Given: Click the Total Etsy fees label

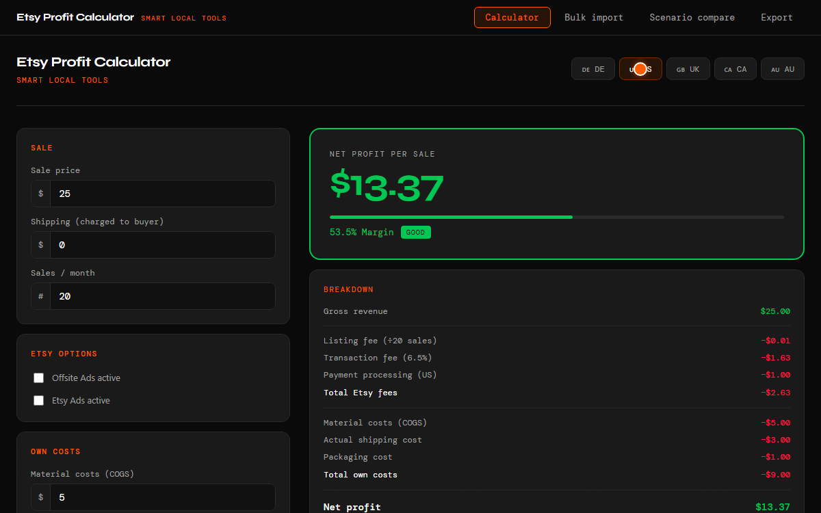Looking at the screenshot, I should click(x=361, y=393).
